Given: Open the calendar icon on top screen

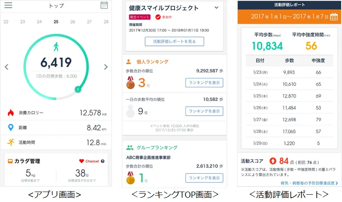Looking at the screenshot, I should pos(104,6).
